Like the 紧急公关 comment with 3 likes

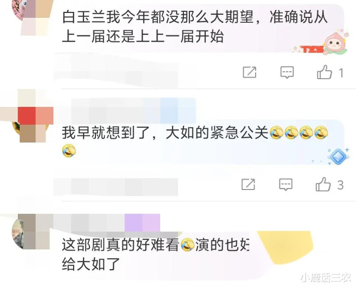pyautogui.click(x=323, y=184)
